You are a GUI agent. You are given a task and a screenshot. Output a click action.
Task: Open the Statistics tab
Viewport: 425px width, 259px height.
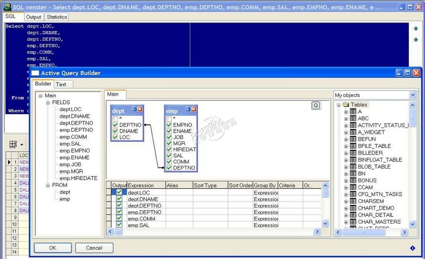(57, 17)
